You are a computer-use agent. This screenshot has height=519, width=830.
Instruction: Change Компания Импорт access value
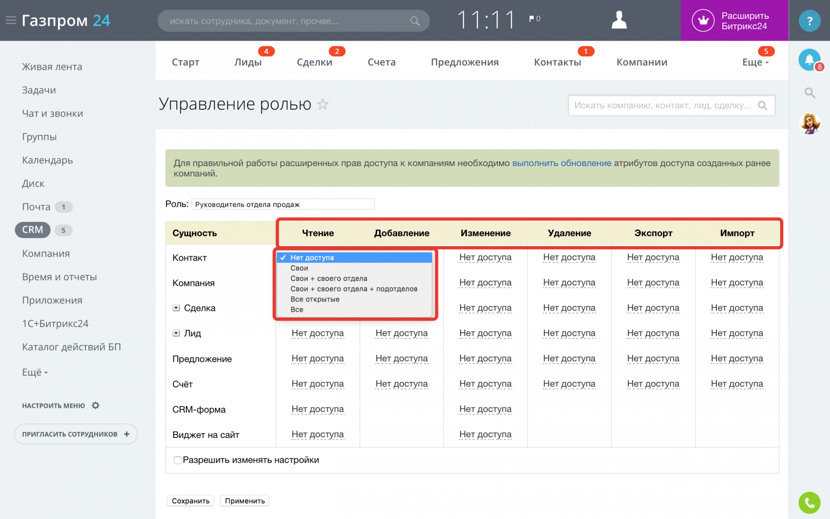tap(737, 282)
